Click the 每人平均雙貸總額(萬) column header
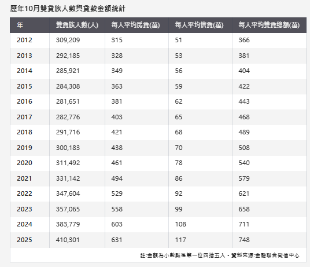Screen dimensions: 310x267 (269, 25)
